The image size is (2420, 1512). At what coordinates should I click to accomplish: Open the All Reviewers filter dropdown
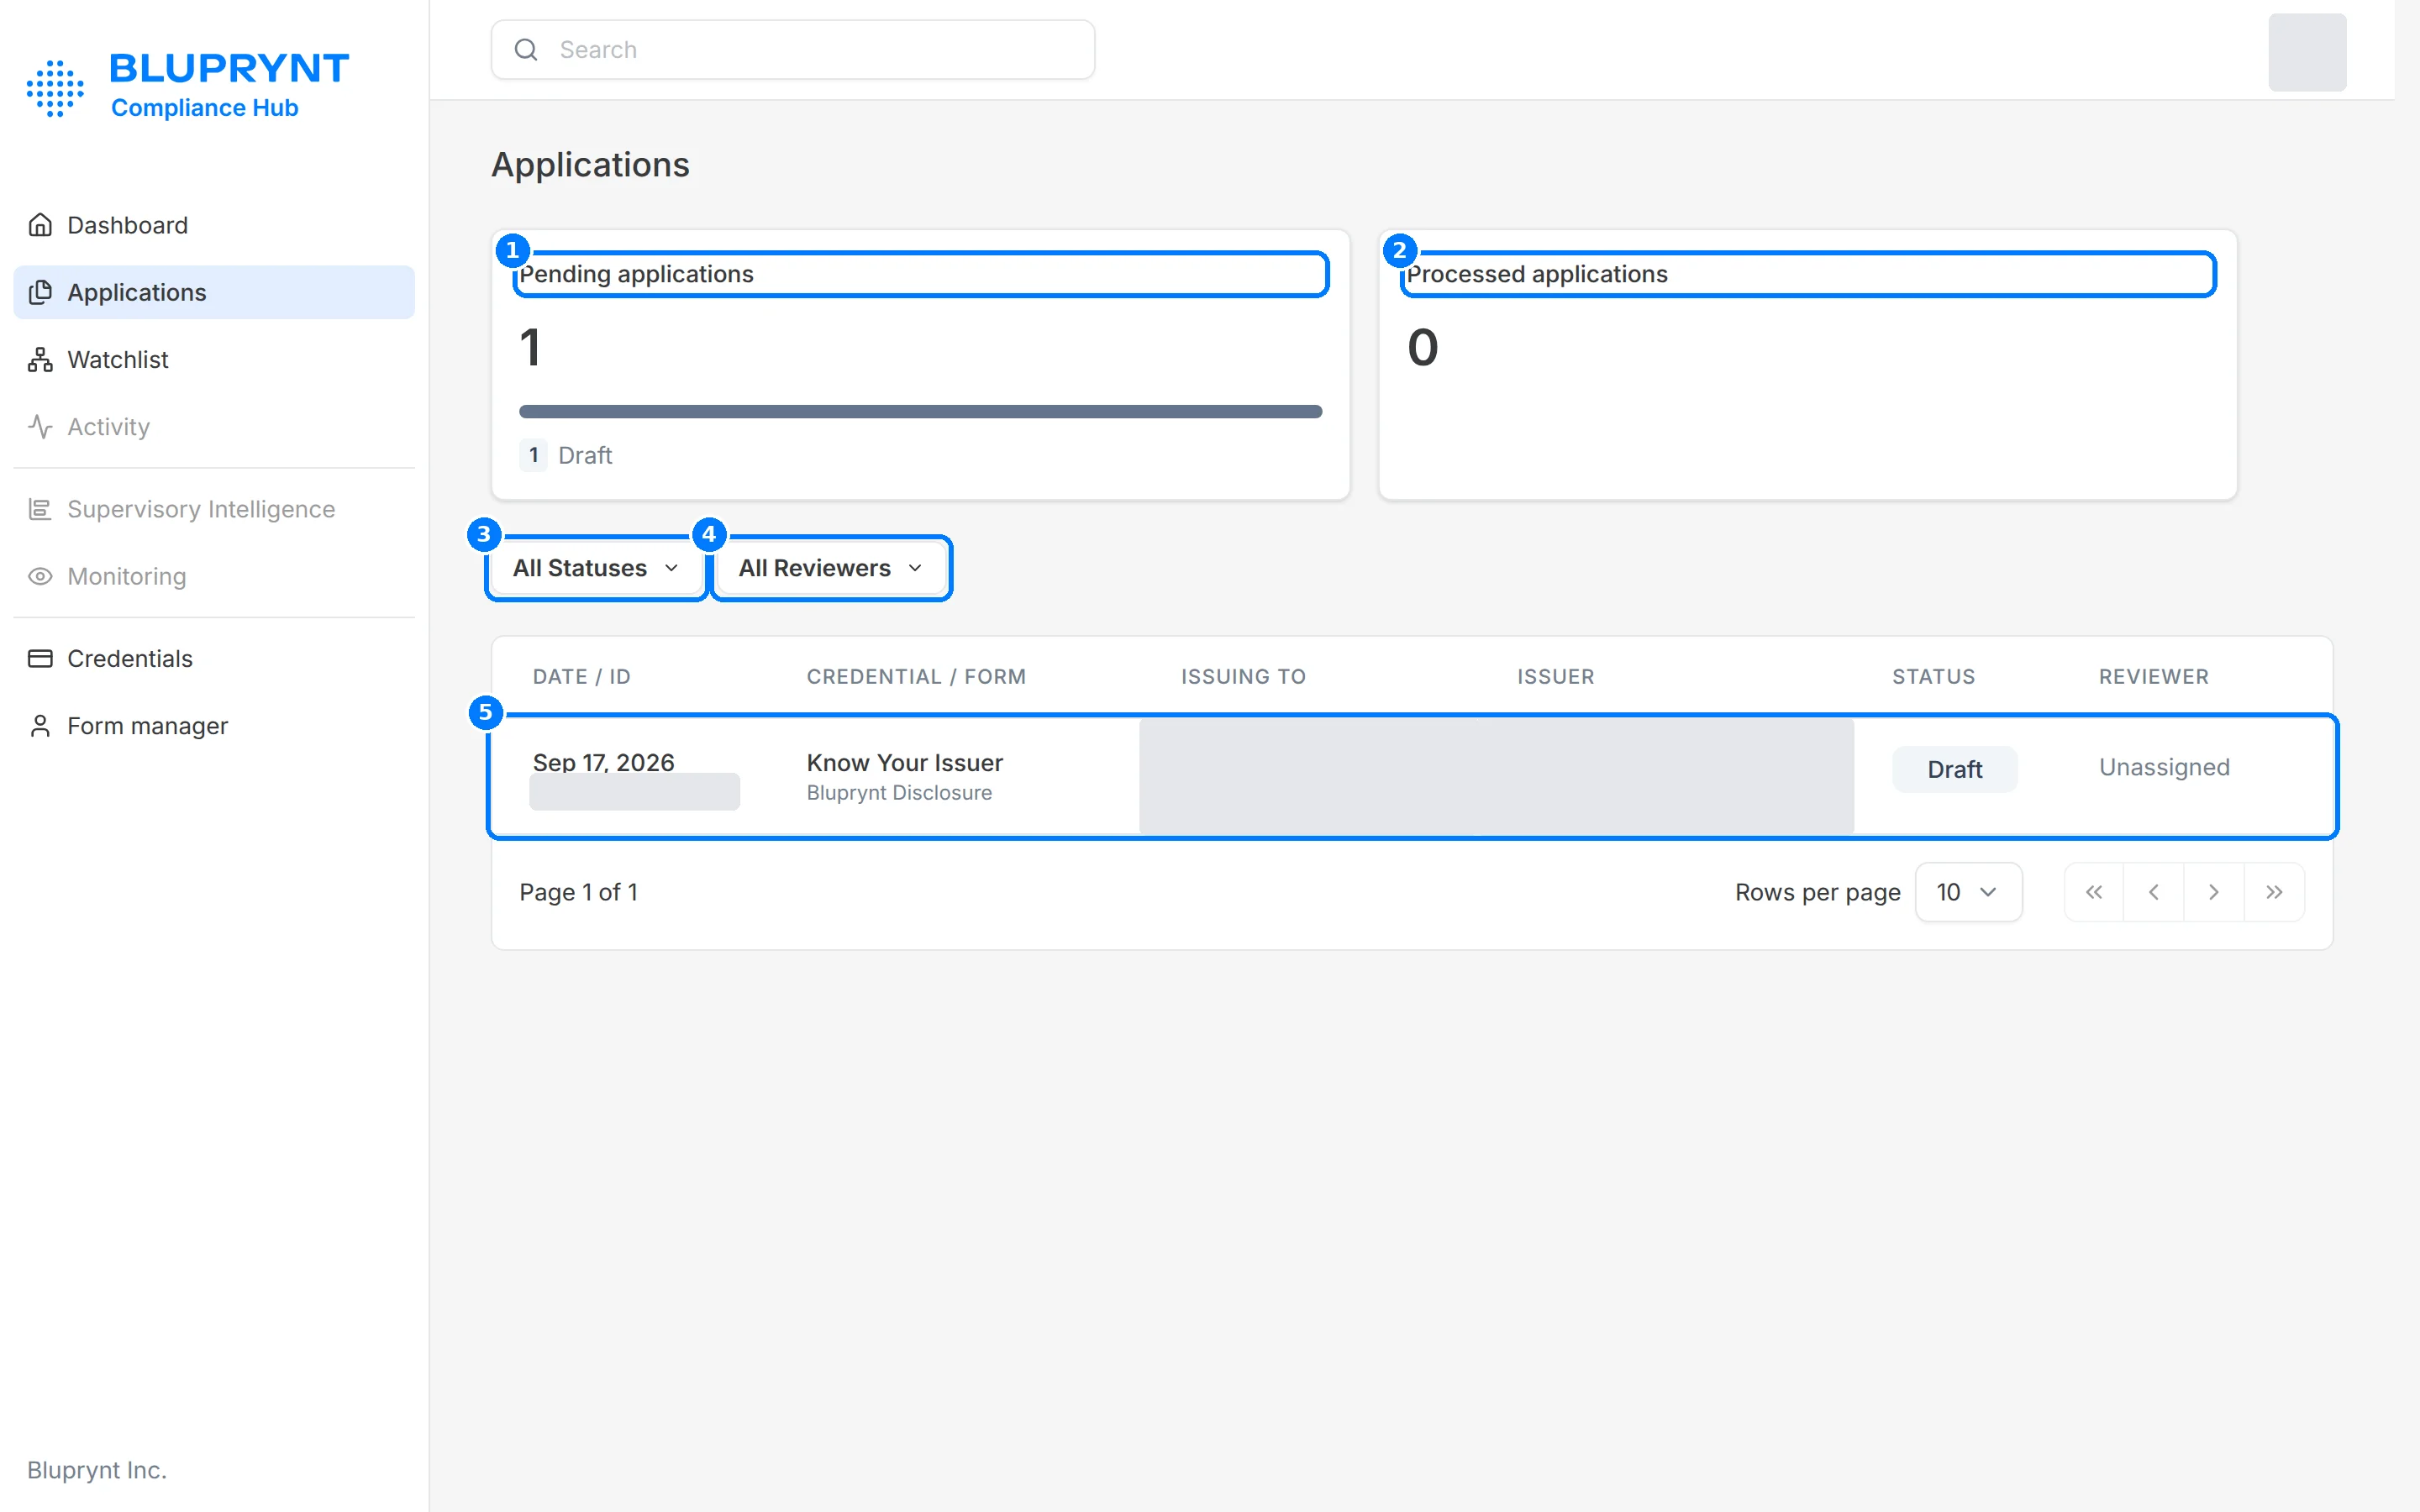pyautogui.click(x=831, y=568)
